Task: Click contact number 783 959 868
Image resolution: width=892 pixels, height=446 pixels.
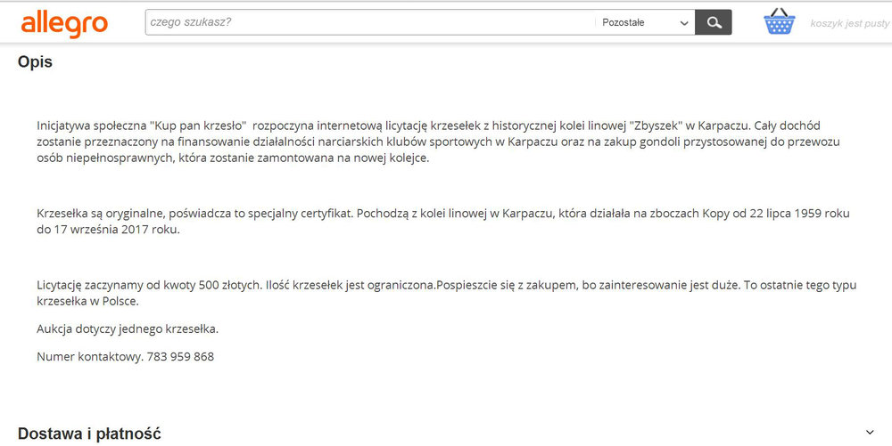Action: 180,357
